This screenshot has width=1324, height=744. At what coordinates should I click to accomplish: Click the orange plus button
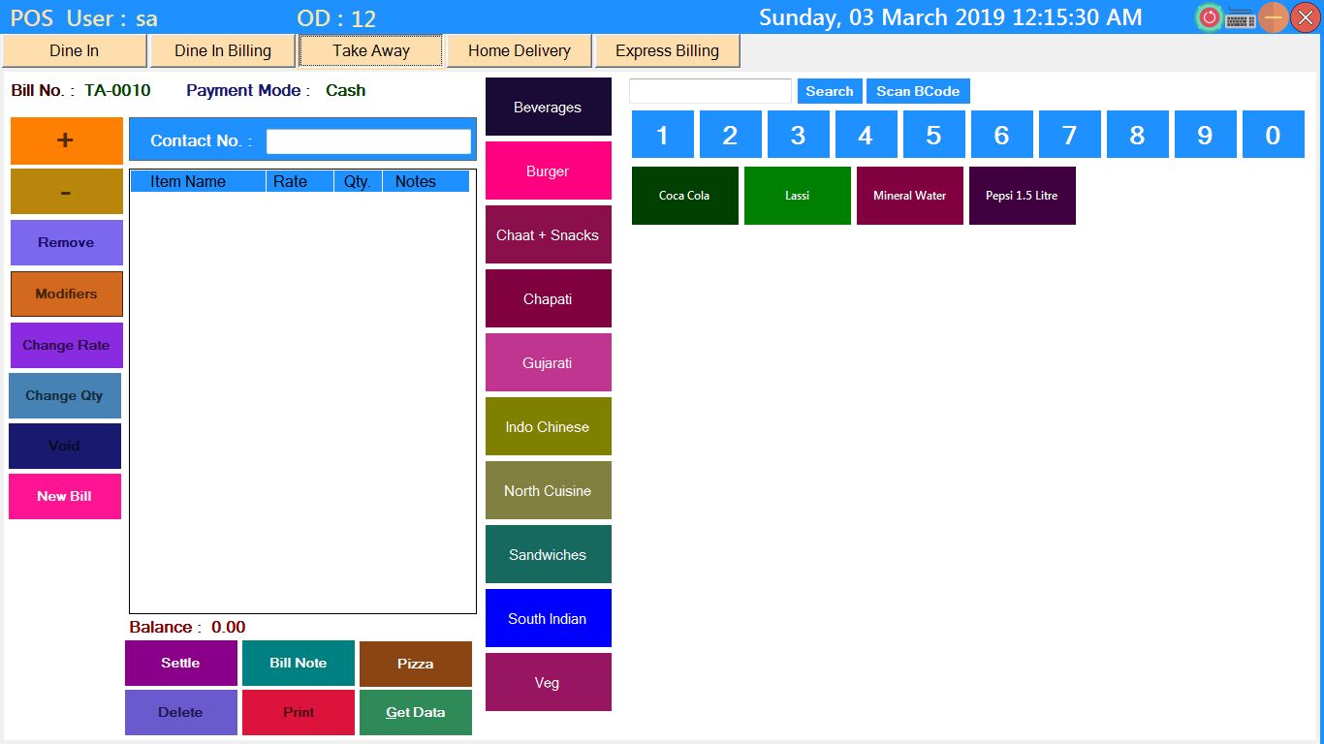point(67,140)
